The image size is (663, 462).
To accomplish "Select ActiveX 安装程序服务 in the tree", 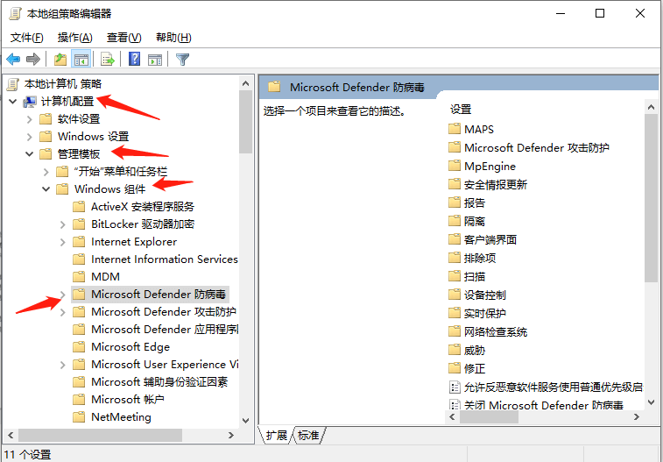I will 143,207.
